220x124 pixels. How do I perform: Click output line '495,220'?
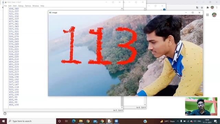click(x=14, y=57)
